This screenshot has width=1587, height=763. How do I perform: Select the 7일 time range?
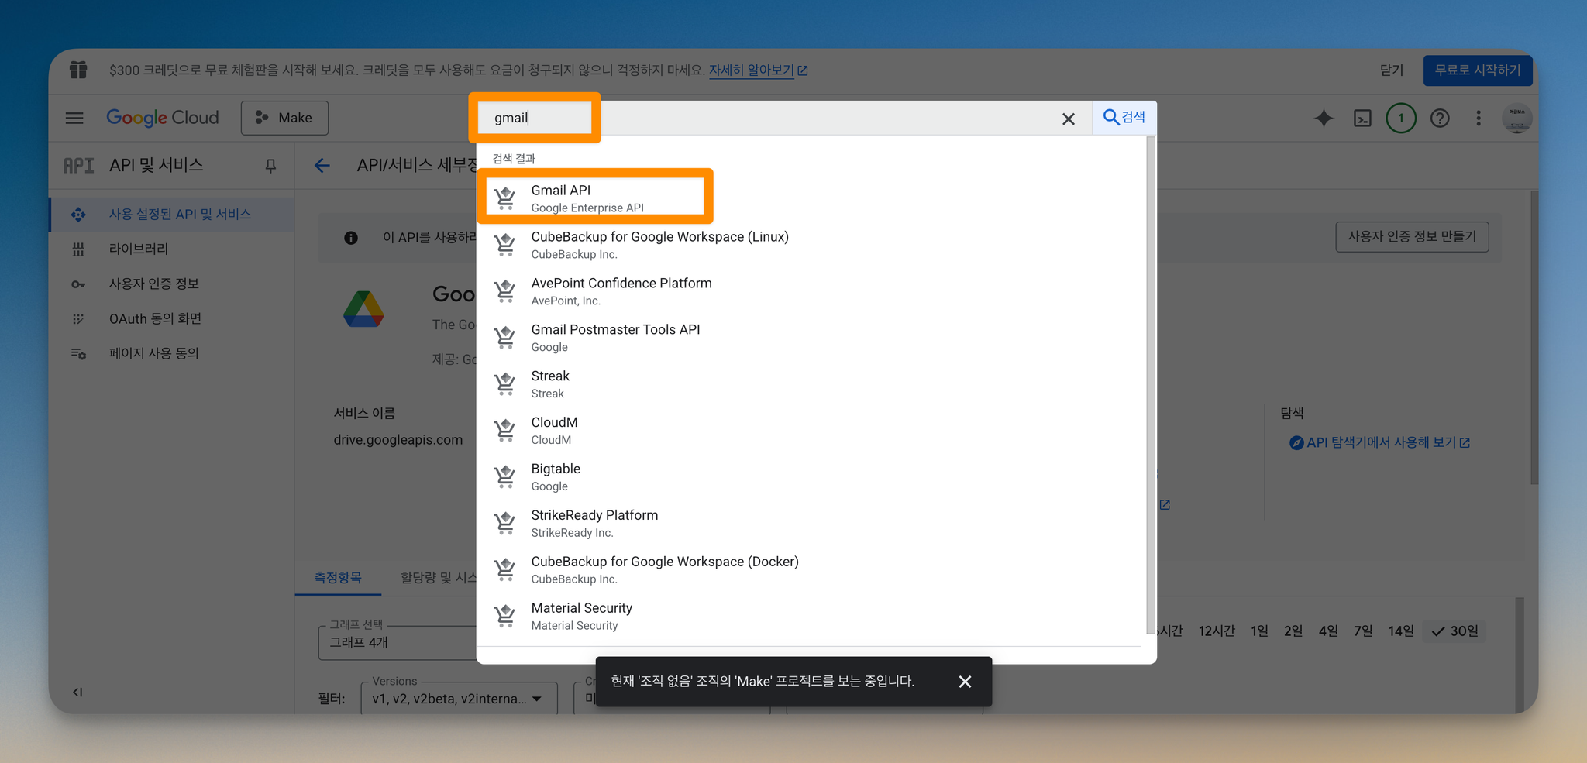(x=1363, y=631)
